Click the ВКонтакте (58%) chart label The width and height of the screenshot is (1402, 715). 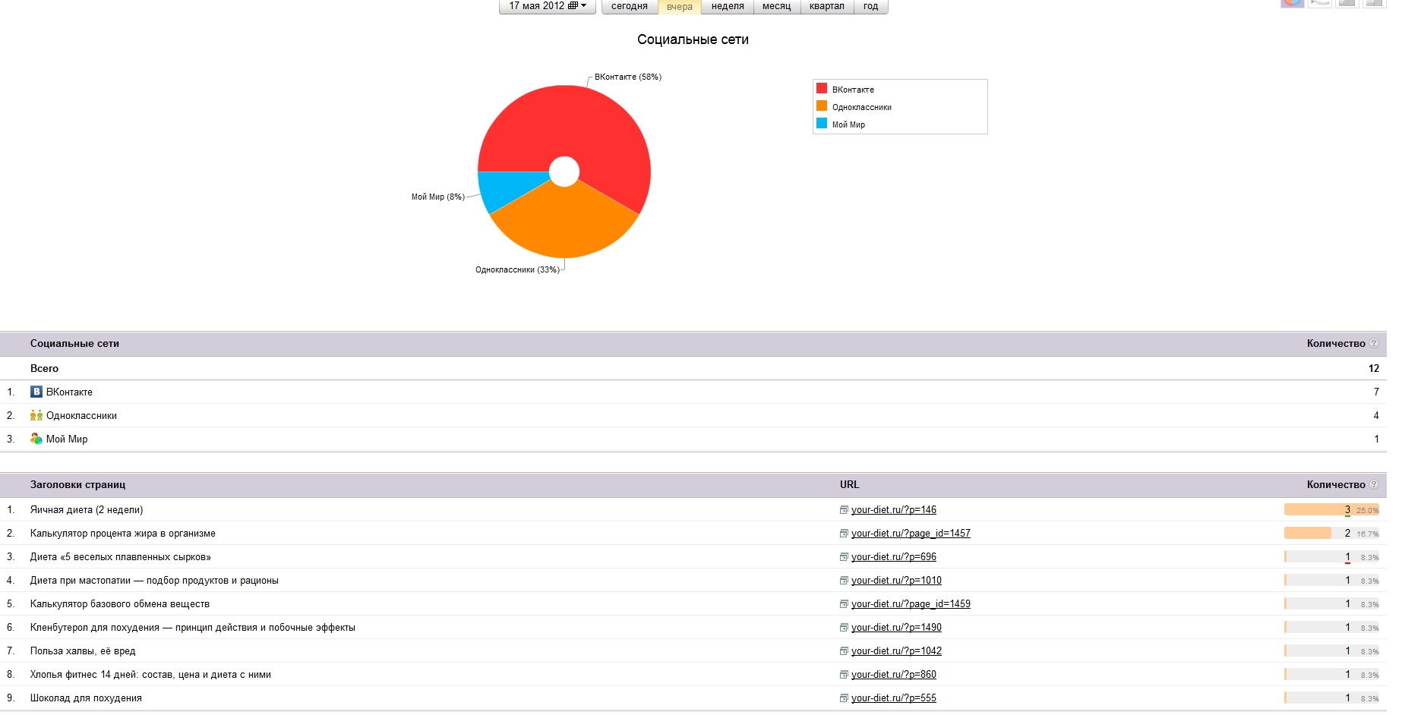[x=627, y=77]
